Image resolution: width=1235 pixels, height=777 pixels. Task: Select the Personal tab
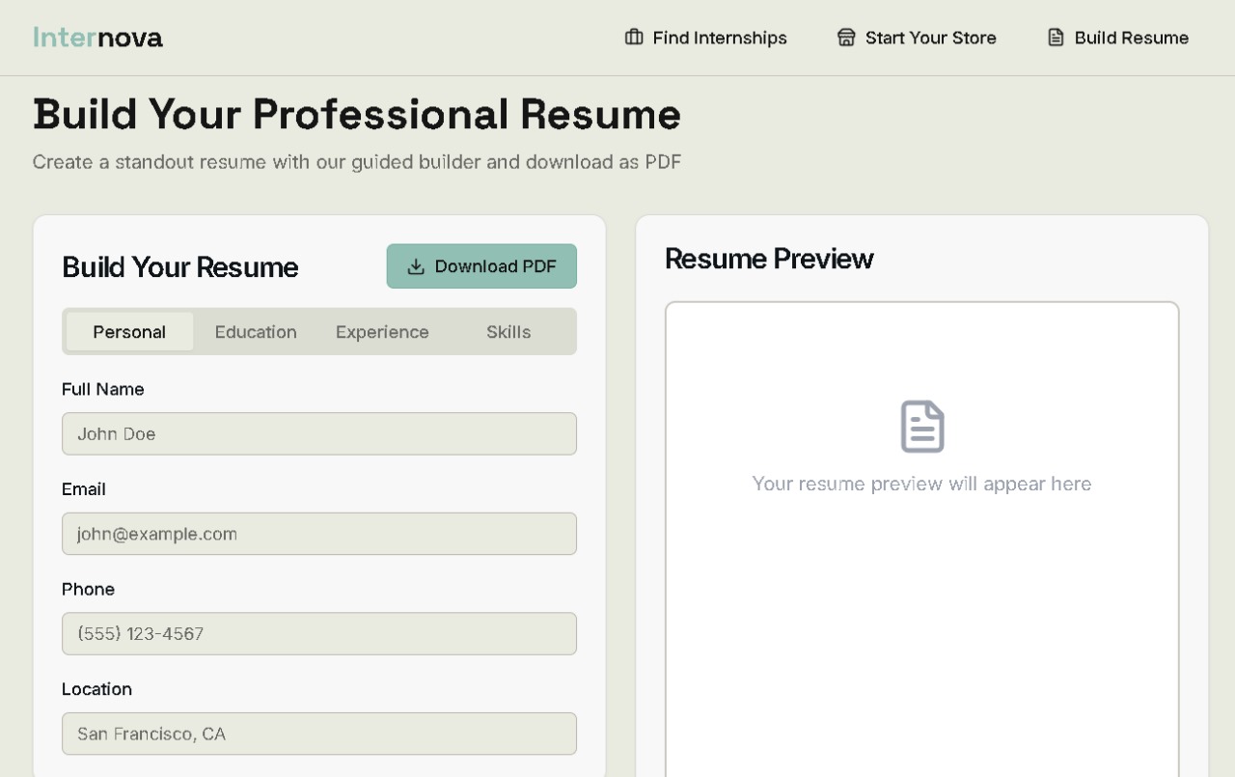(x=129, y=332)
